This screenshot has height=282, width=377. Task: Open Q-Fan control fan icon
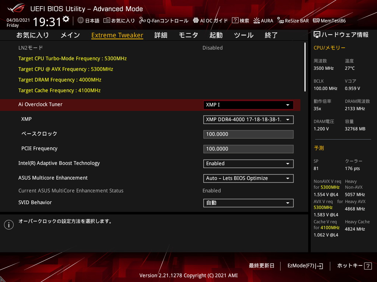[142, 21]
